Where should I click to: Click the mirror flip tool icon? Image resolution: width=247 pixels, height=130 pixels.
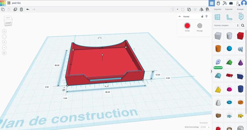point(201,10)
